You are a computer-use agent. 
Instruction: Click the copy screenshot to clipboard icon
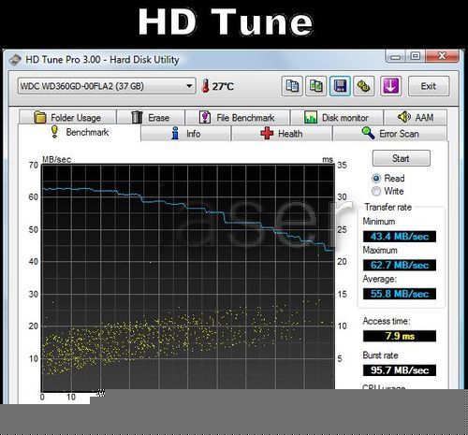click(315, 86)
